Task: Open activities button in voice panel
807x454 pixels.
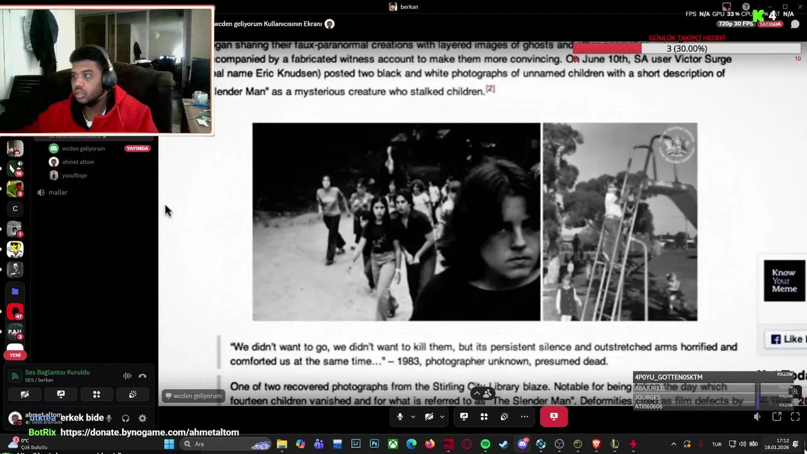Action: pyautogui.click(x=96, y=394)
